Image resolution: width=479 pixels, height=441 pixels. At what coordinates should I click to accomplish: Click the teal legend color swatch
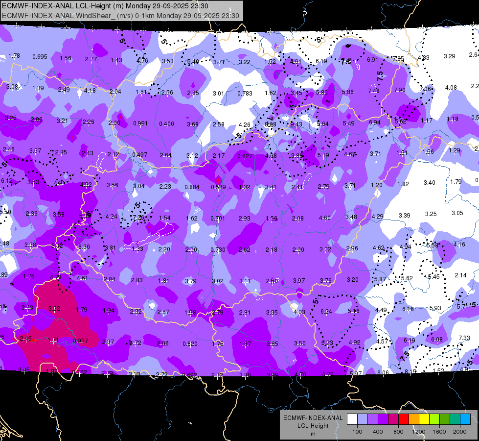455,419
